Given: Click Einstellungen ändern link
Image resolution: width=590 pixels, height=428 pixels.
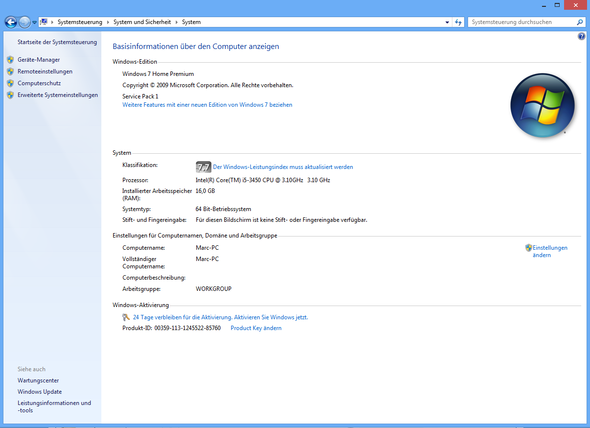Looking at the screenshot, I should [550, 251].
